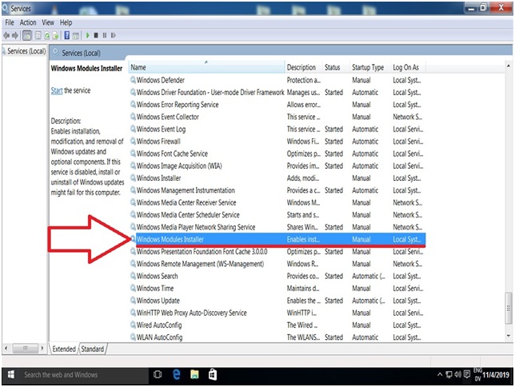Click the Back arrow in the toolbar

pos(6,35)
